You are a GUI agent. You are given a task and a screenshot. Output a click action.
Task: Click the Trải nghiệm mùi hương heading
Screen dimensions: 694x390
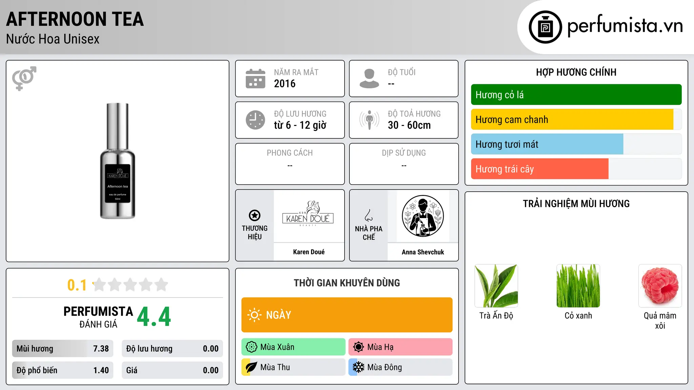(576, 204)
